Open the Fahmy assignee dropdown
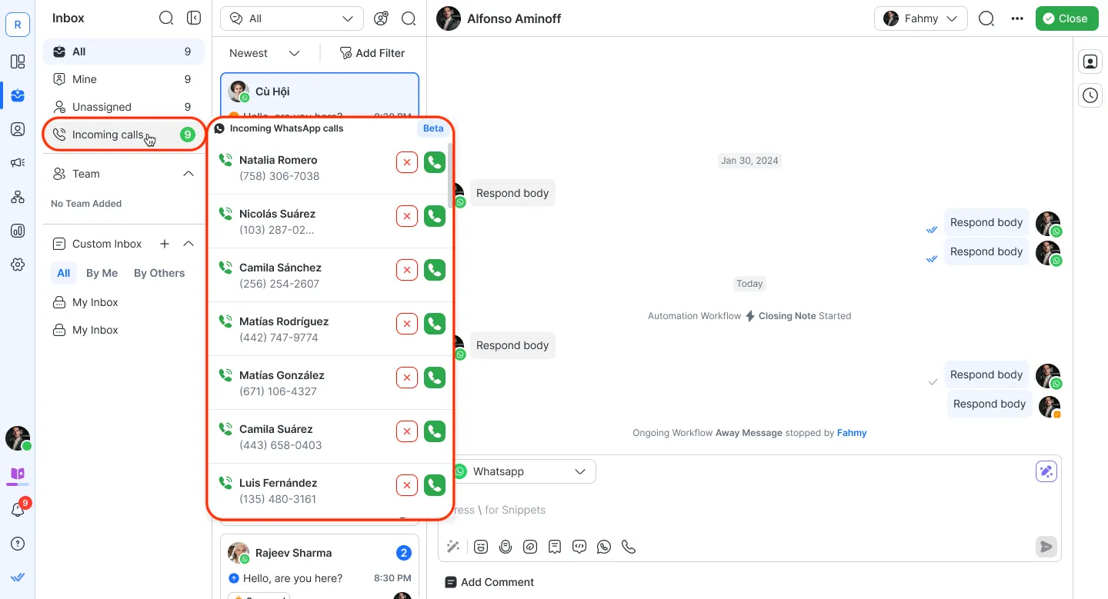Screen dimensions: 1108x599 pos(920,18)
